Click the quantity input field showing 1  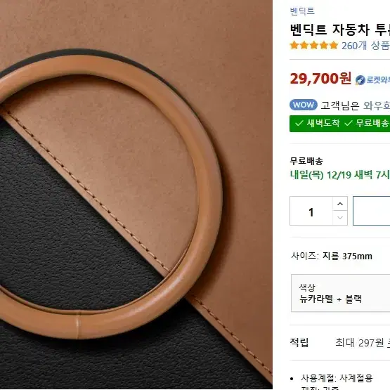(311, 211)
